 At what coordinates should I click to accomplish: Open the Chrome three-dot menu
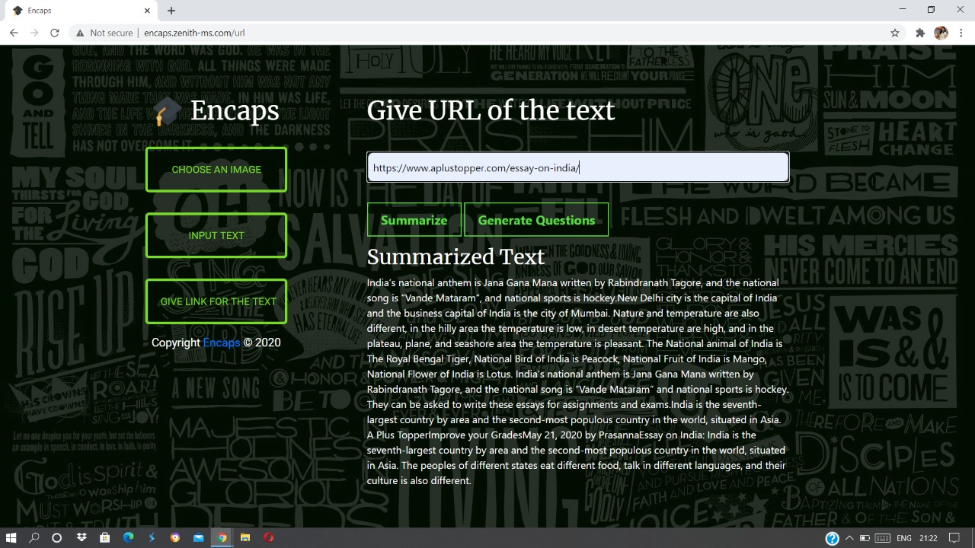[961, 33]
